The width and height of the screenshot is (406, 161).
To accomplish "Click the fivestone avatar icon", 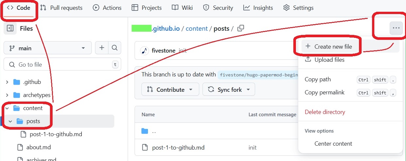I will (x=144, y=51).
